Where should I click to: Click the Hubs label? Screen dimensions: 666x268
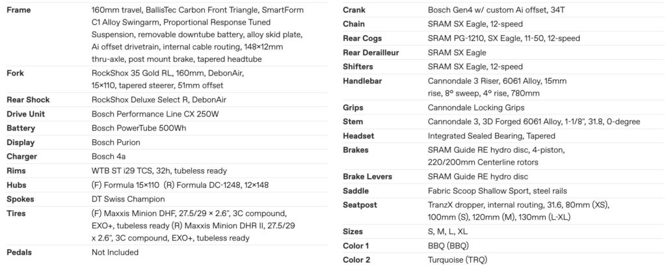pos(16,185)
